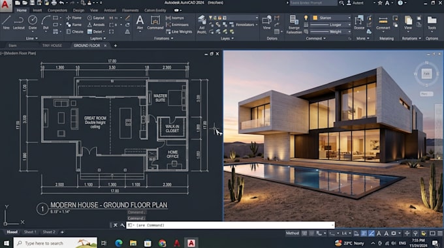Click the Gayout tool in ribbon
This screenshot has height=248, width=444.
(x=96, y=18)
